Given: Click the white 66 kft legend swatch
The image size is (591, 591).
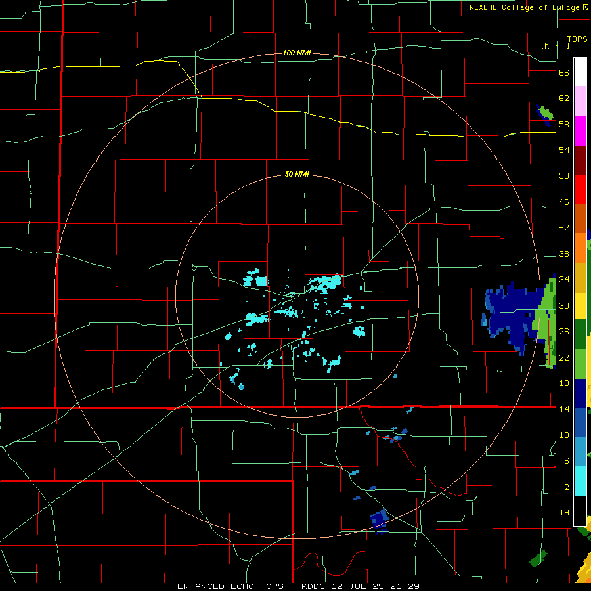Looking at the screenshot, I should [580, 72].
